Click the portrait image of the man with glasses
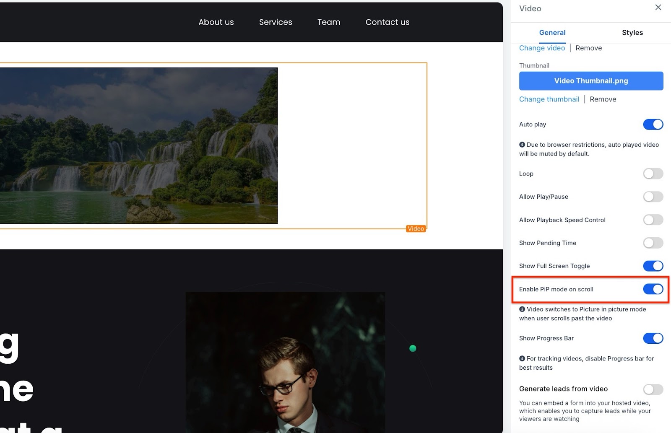This screenshot has width=671, height=433. coord(285,363)
